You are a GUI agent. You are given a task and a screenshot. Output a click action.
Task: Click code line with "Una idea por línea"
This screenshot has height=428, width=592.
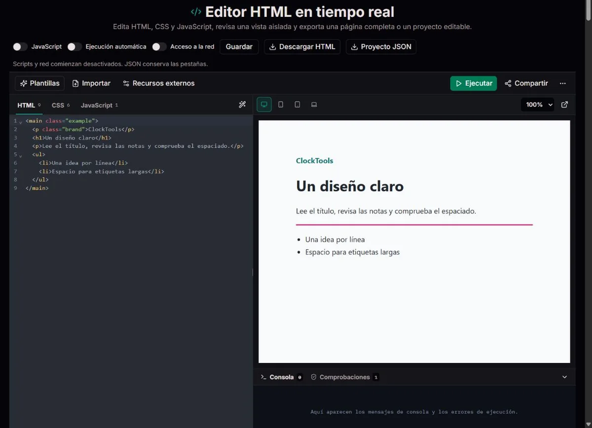tap(84, 163)
